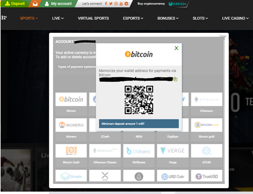Select the EOS payment tile

(x=139, y=175)
